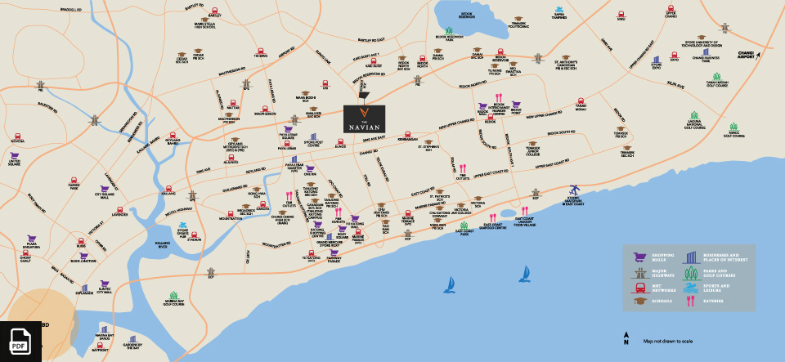Screen dimensions: 785x362
Task: Select the Major Highways legend icon
Action: pos(639,273)
